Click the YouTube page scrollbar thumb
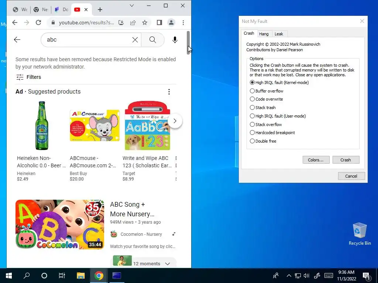The image size is (378, 283). coord(188,43)
